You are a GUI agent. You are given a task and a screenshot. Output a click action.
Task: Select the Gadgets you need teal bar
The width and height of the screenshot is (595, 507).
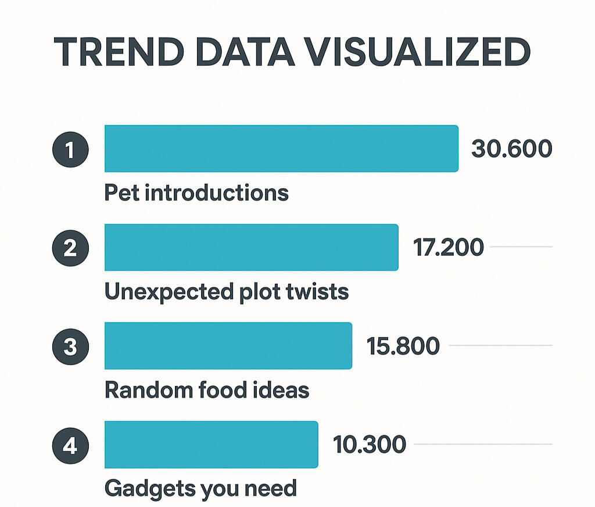pyautogui.click(x=211, y=445)
